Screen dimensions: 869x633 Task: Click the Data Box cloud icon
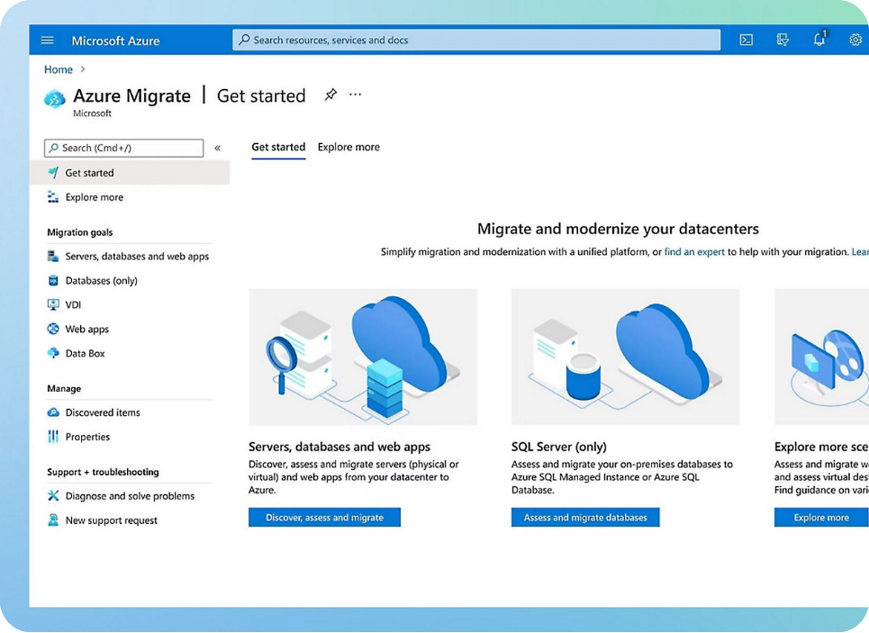tap(53, 353)
